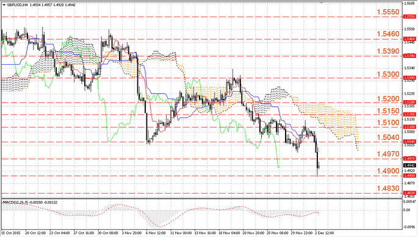Click the latest candlestick near 1.4942
The image size is (418, 237).
(x=319, y=166)
